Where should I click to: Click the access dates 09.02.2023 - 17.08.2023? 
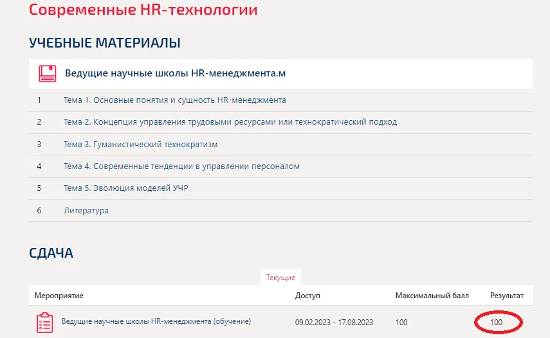(x=334, y=322)
